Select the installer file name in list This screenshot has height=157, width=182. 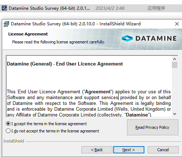click(x=49, y=8)
